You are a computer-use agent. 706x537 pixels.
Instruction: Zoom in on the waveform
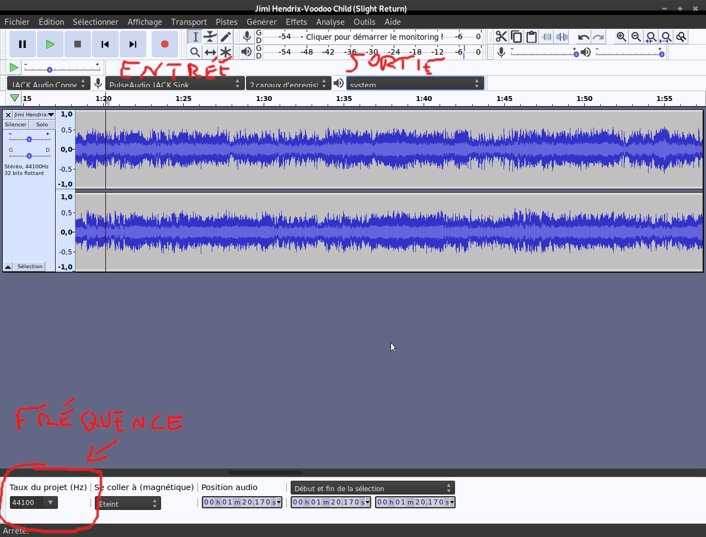coord(622,37)
